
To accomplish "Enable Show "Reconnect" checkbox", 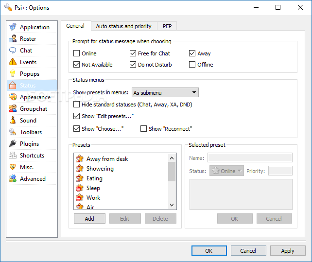I will (143, 129).
